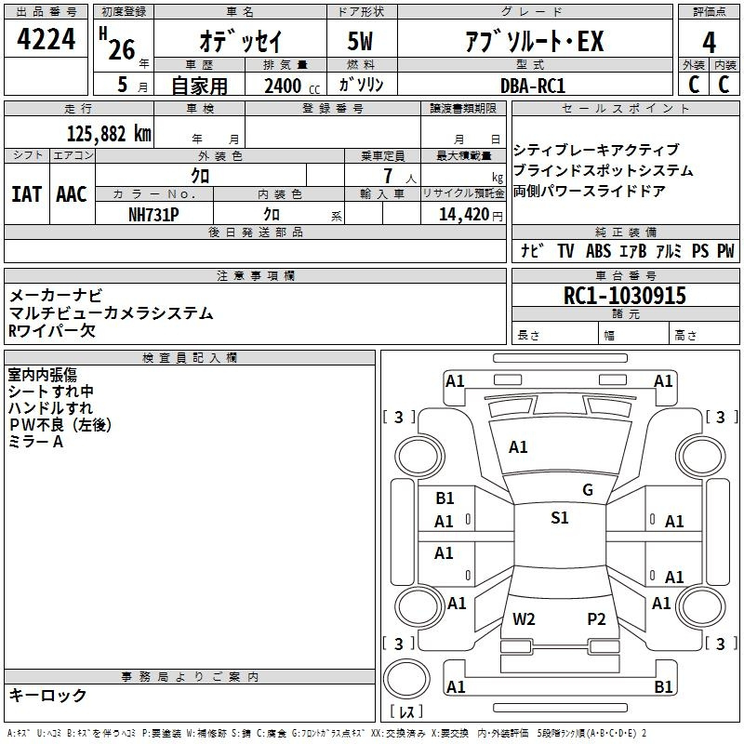744x744 pixels.
Task: Select the G windshield mark on the diagram
Action: pos(587,490)
